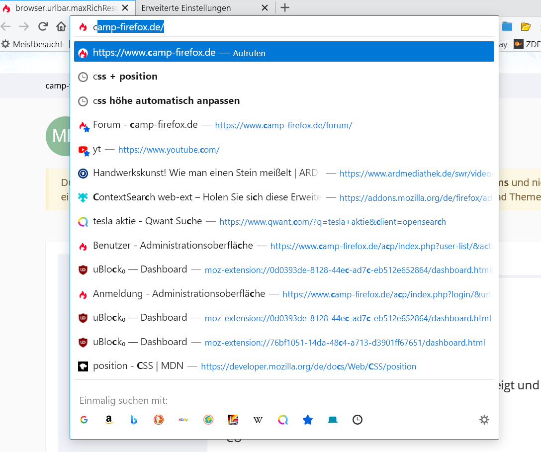Viewport: 541px width, 452px height.
Task: Select 'css + position' search suggestion
Action: 125,77
